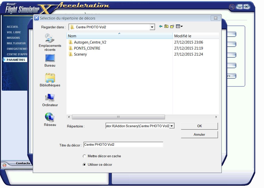Image resolution: width=264 pixels, height=188 pixels.
Task: Expand the Répertoire path dropdown
Action: [171, 126]
